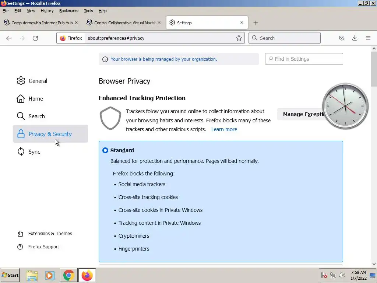Click the forward navigation arrow
The image size is (377, 283).
[x=22, y=38]
